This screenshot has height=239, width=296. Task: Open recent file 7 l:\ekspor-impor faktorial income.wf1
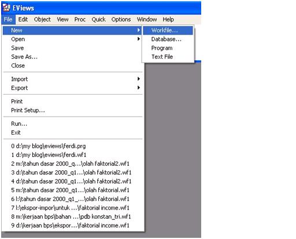tap(72, 208)
